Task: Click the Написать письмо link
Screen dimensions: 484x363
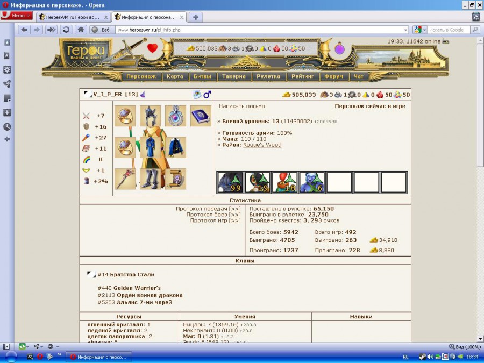Action: pos(241,106)
